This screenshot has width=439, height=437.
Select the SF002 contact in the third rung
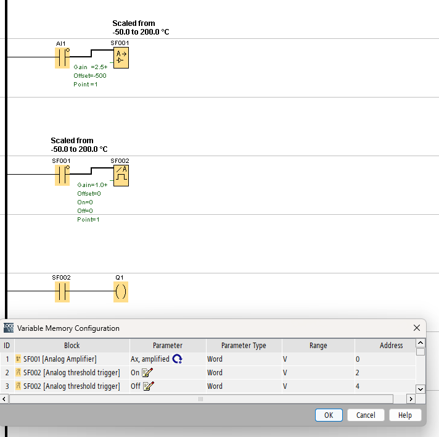click(x=62, y=292)
